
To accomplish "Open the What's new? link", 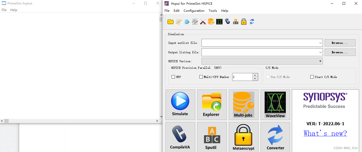I will point(325,133).
